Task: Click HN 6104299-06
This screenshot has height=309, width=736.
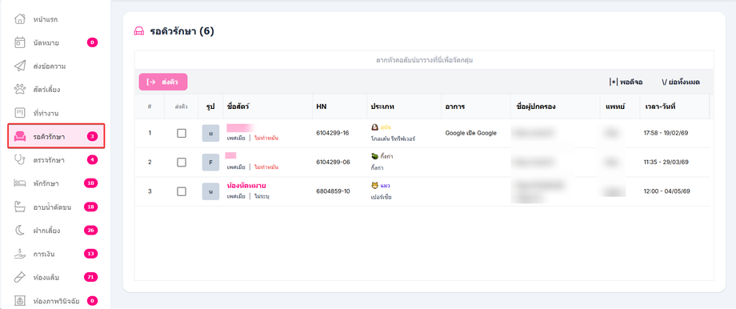Action: 333,163
